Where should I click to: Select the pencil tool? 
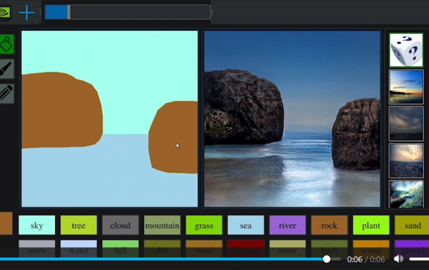[x=6, y=93]
